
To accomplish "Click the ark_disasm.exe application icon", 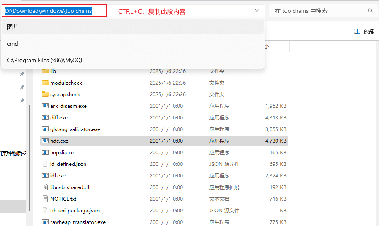I will click(x=45, y=106).
